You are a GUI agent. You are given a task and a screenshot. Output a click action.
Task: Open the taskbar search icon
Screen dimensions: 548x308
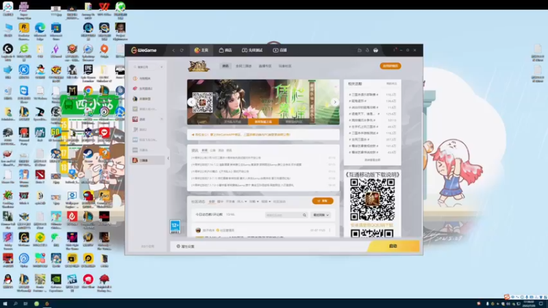[15, 304]
